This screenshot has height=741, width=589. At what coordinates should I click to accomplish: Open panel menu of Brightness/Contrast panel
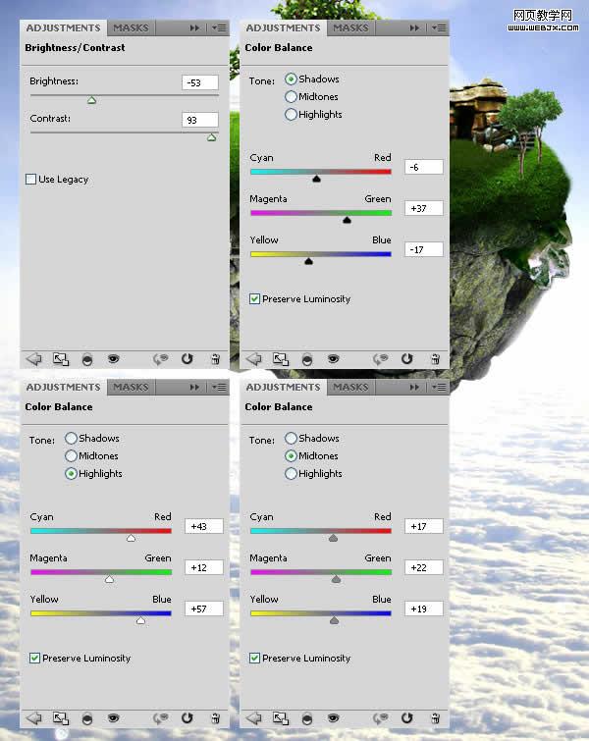pos(219,27)
